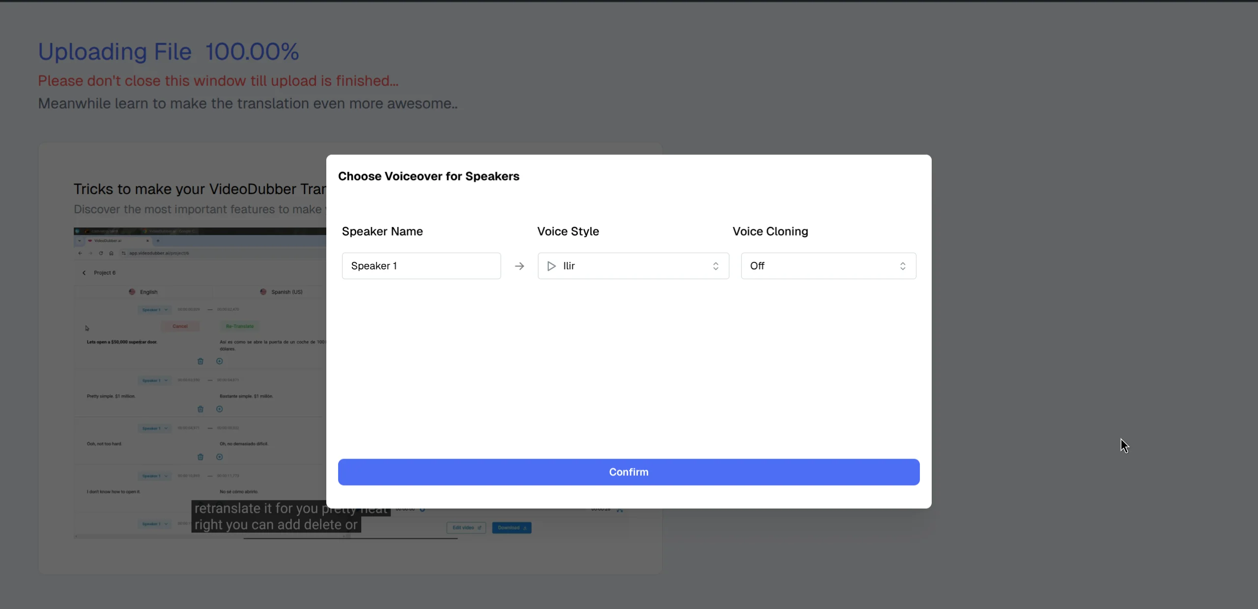
Task: Click the browser reload icon
Action: (x=101, y=253)
